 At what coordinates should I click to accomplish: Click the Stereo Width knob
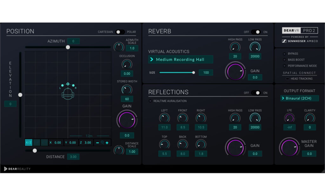(127, 90)
